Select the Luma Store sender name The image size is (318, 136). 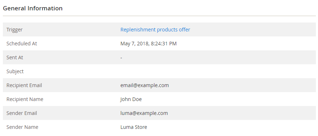134,127
